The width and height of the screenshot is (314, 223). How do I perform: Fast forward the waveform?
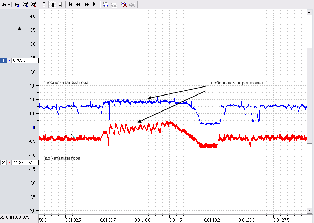tap(87, 5)
